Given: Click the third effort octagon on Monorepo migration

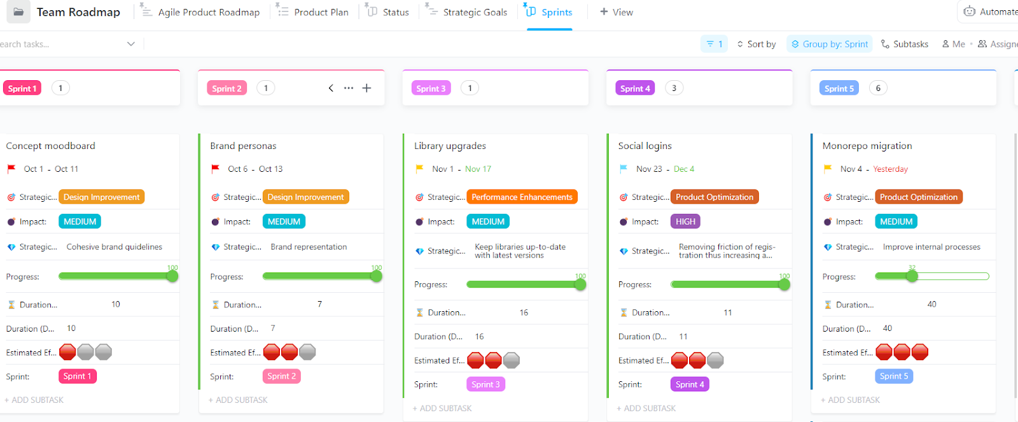Looking at the screenshot, I should (x=919, y=352).
